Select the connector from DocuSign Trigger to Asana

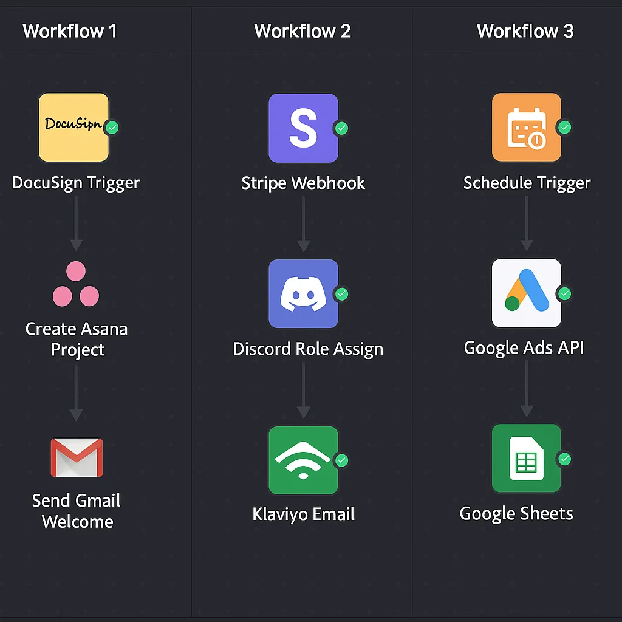76,224
